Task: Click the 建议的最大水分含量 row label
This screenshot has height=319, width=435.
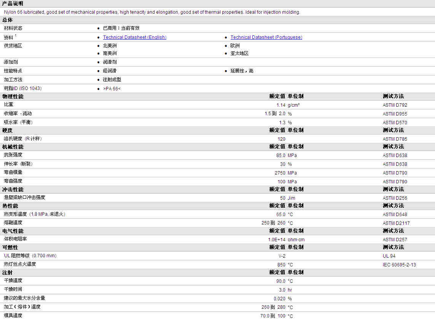Action: pos(24,298)
